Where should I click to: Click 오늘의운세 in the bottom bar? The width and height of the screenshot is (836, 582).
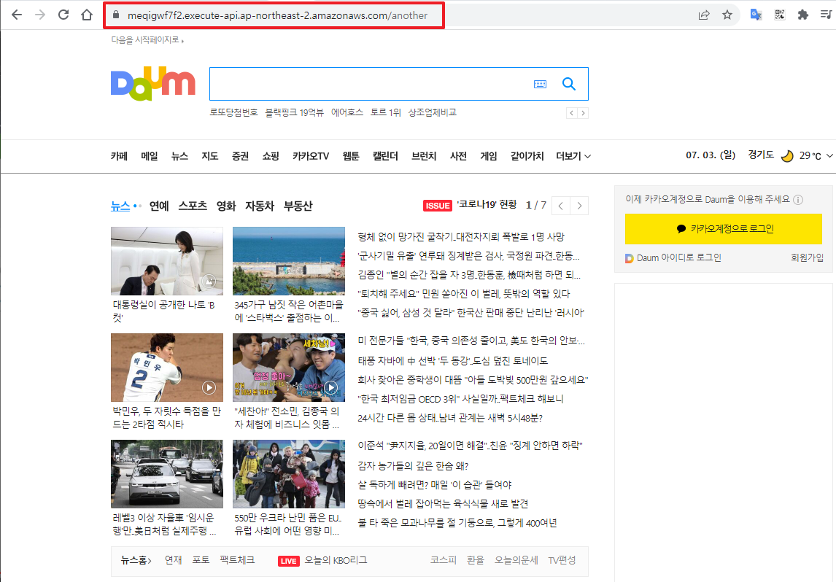pyautogui.click(x=516, y=560)
